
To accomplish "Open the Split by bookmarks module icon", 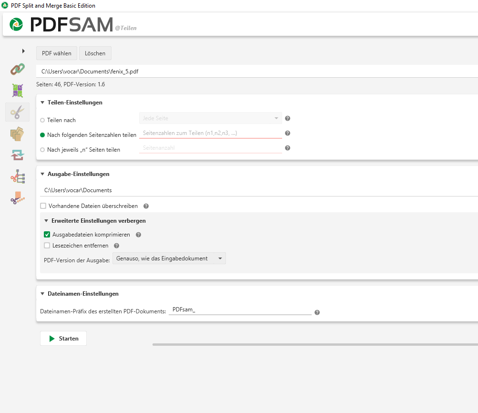I will pos(17,176).
